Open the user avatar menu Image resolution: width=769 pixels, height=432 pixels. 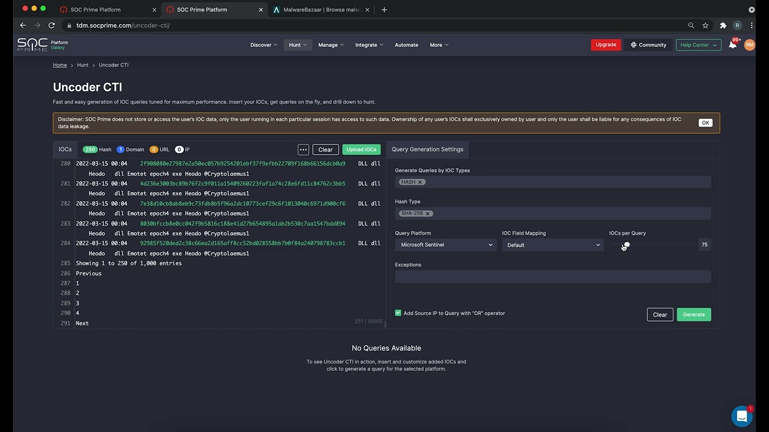pos(749,44)
